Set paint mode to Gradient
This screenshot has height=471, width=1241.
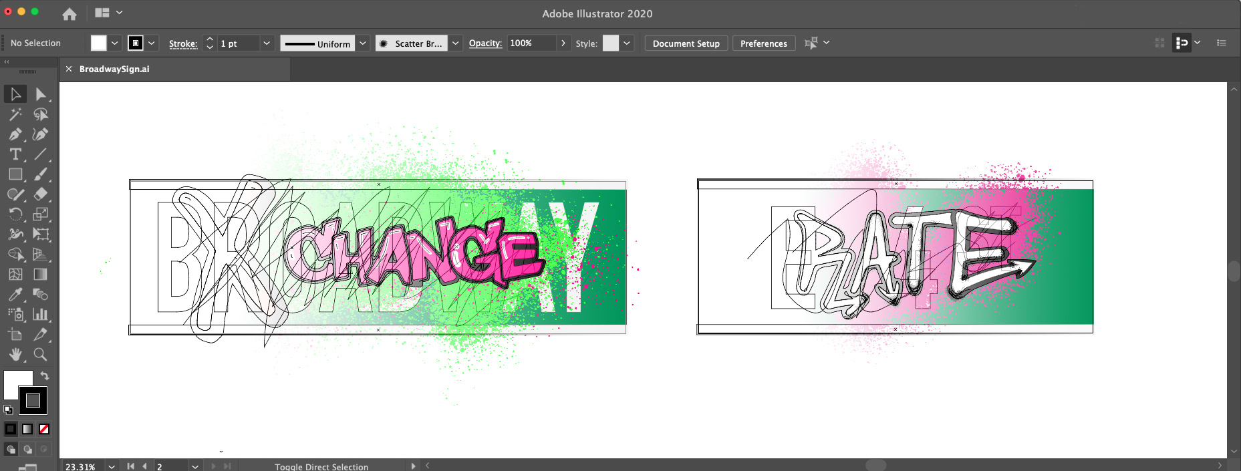tap(27, 429)
